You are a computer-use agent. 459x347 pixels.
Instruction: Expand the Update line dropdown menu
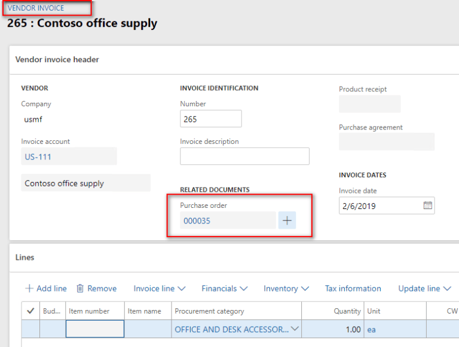click(424, 288)
